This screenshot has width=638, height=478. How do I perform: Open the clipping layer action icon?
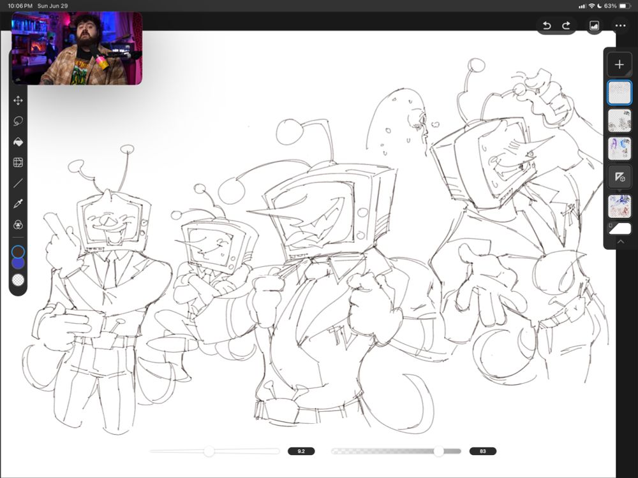click(x=619, y=177)
